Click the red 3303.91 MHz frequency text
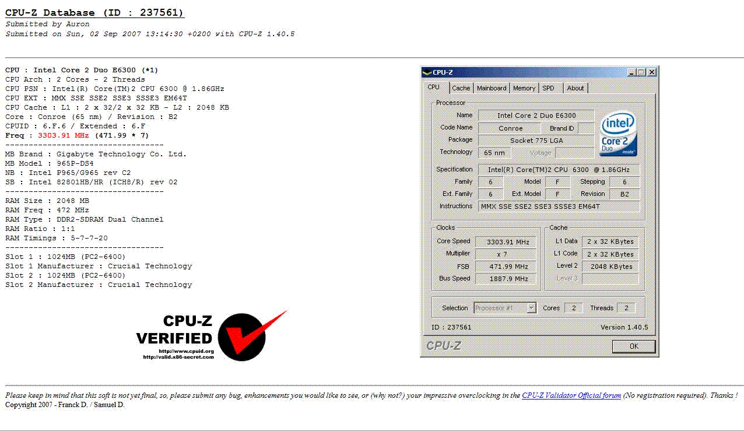This screenshot has width=744, height=431. [x=64, y=135]
